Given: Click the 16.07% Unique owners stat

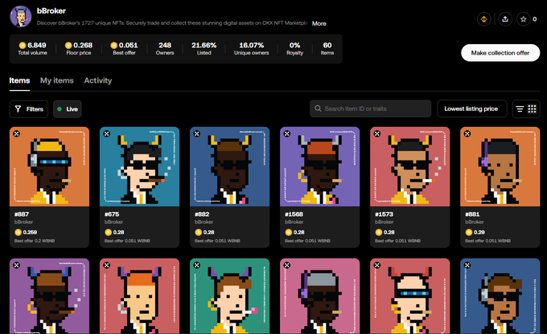Looking at the screenshot, I should click(x=251, y=48).
